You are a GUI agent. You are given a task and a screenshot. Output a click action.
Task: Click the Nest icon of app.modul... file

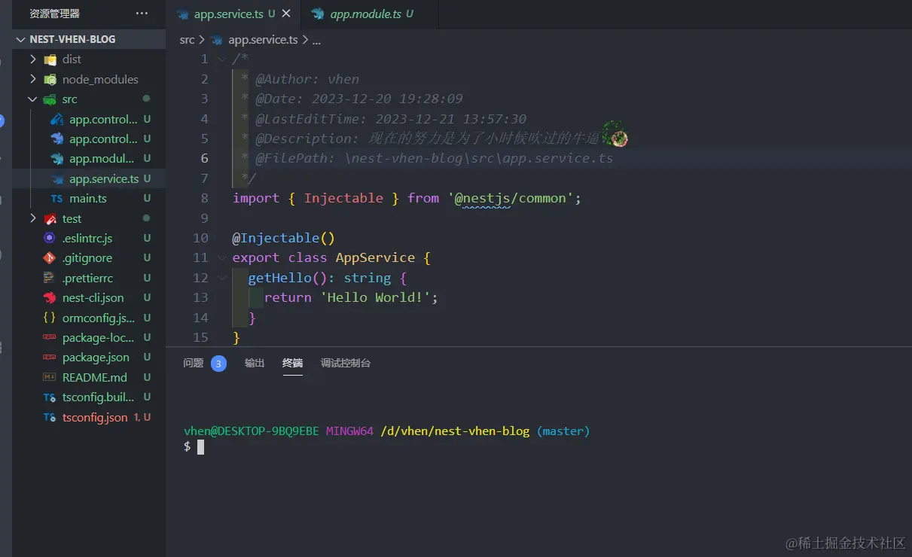click(57, 159)
